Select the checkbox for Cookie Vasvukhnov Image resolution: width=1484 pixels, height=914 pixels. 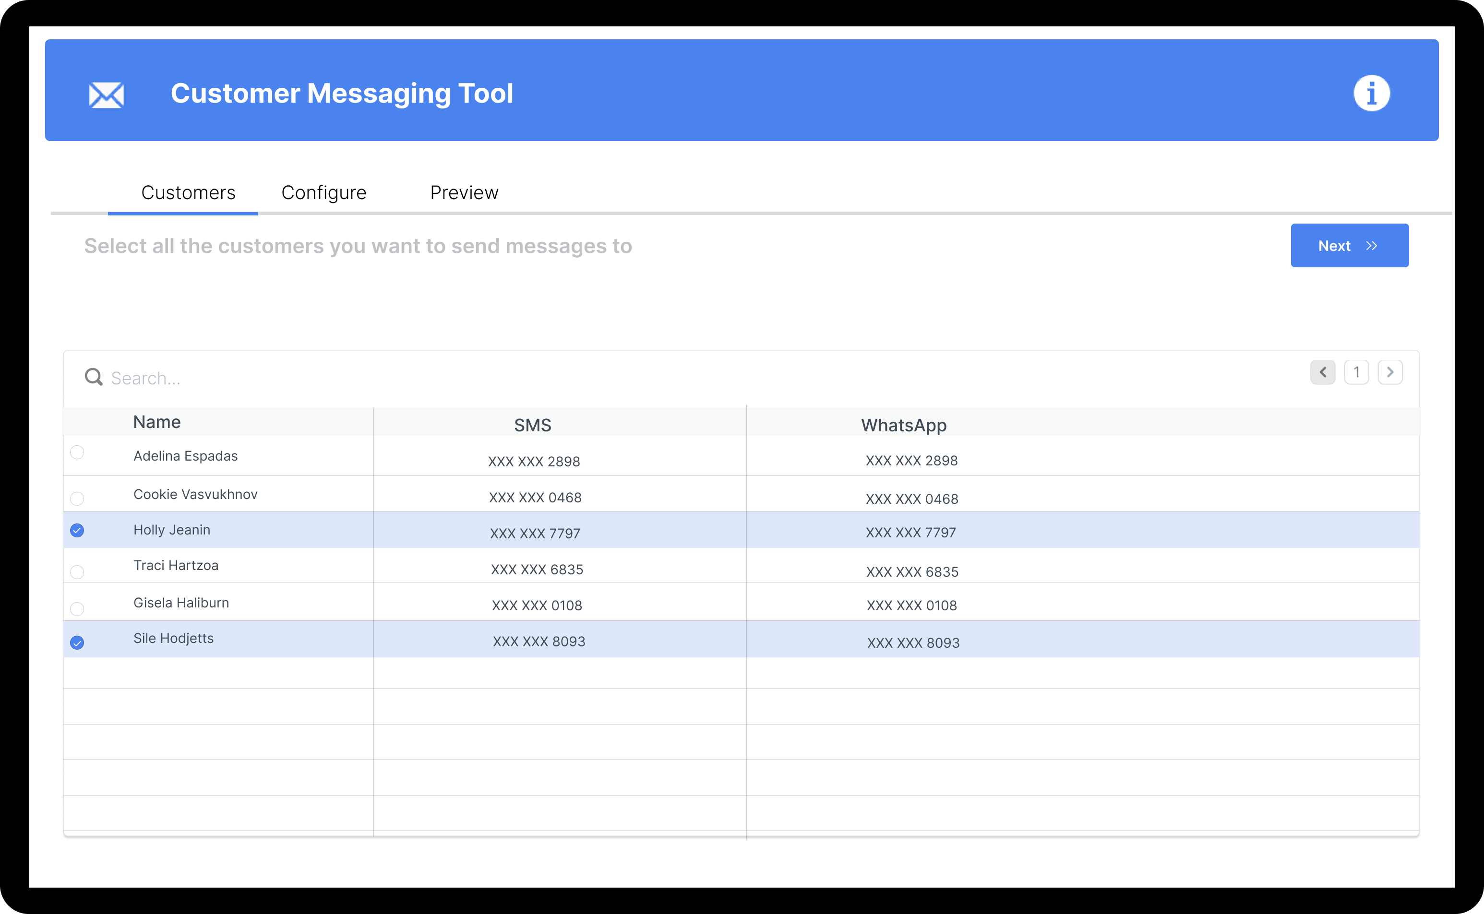(x=77, y=499)
